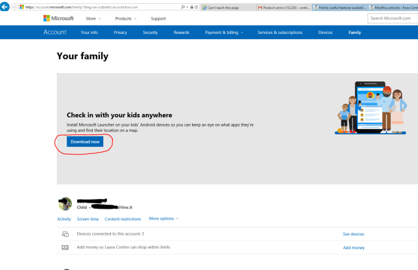418x270 pixels.
Task: Click the add money cash icon
Action: [x=65, y=247]
